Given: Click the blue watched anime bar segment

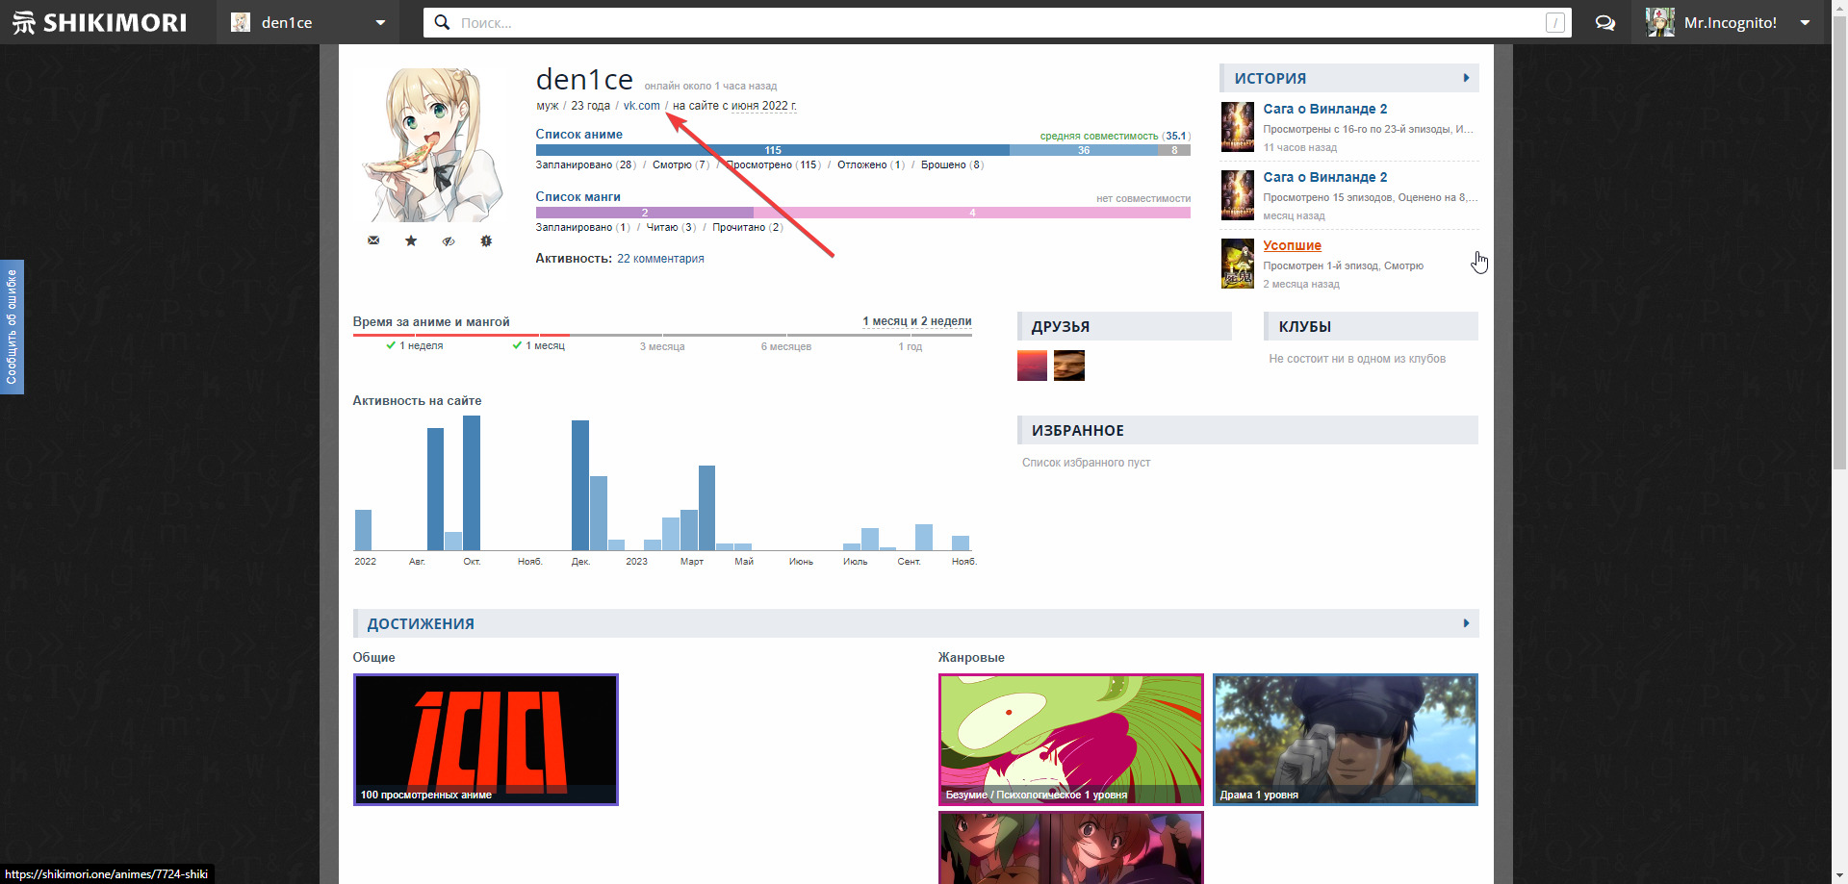Looking at the screenshot, I should (x=772, y=150).
